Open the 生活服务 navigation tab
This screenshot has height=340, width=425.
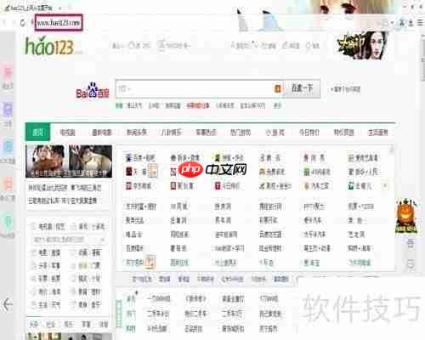(x=377, y=133)
